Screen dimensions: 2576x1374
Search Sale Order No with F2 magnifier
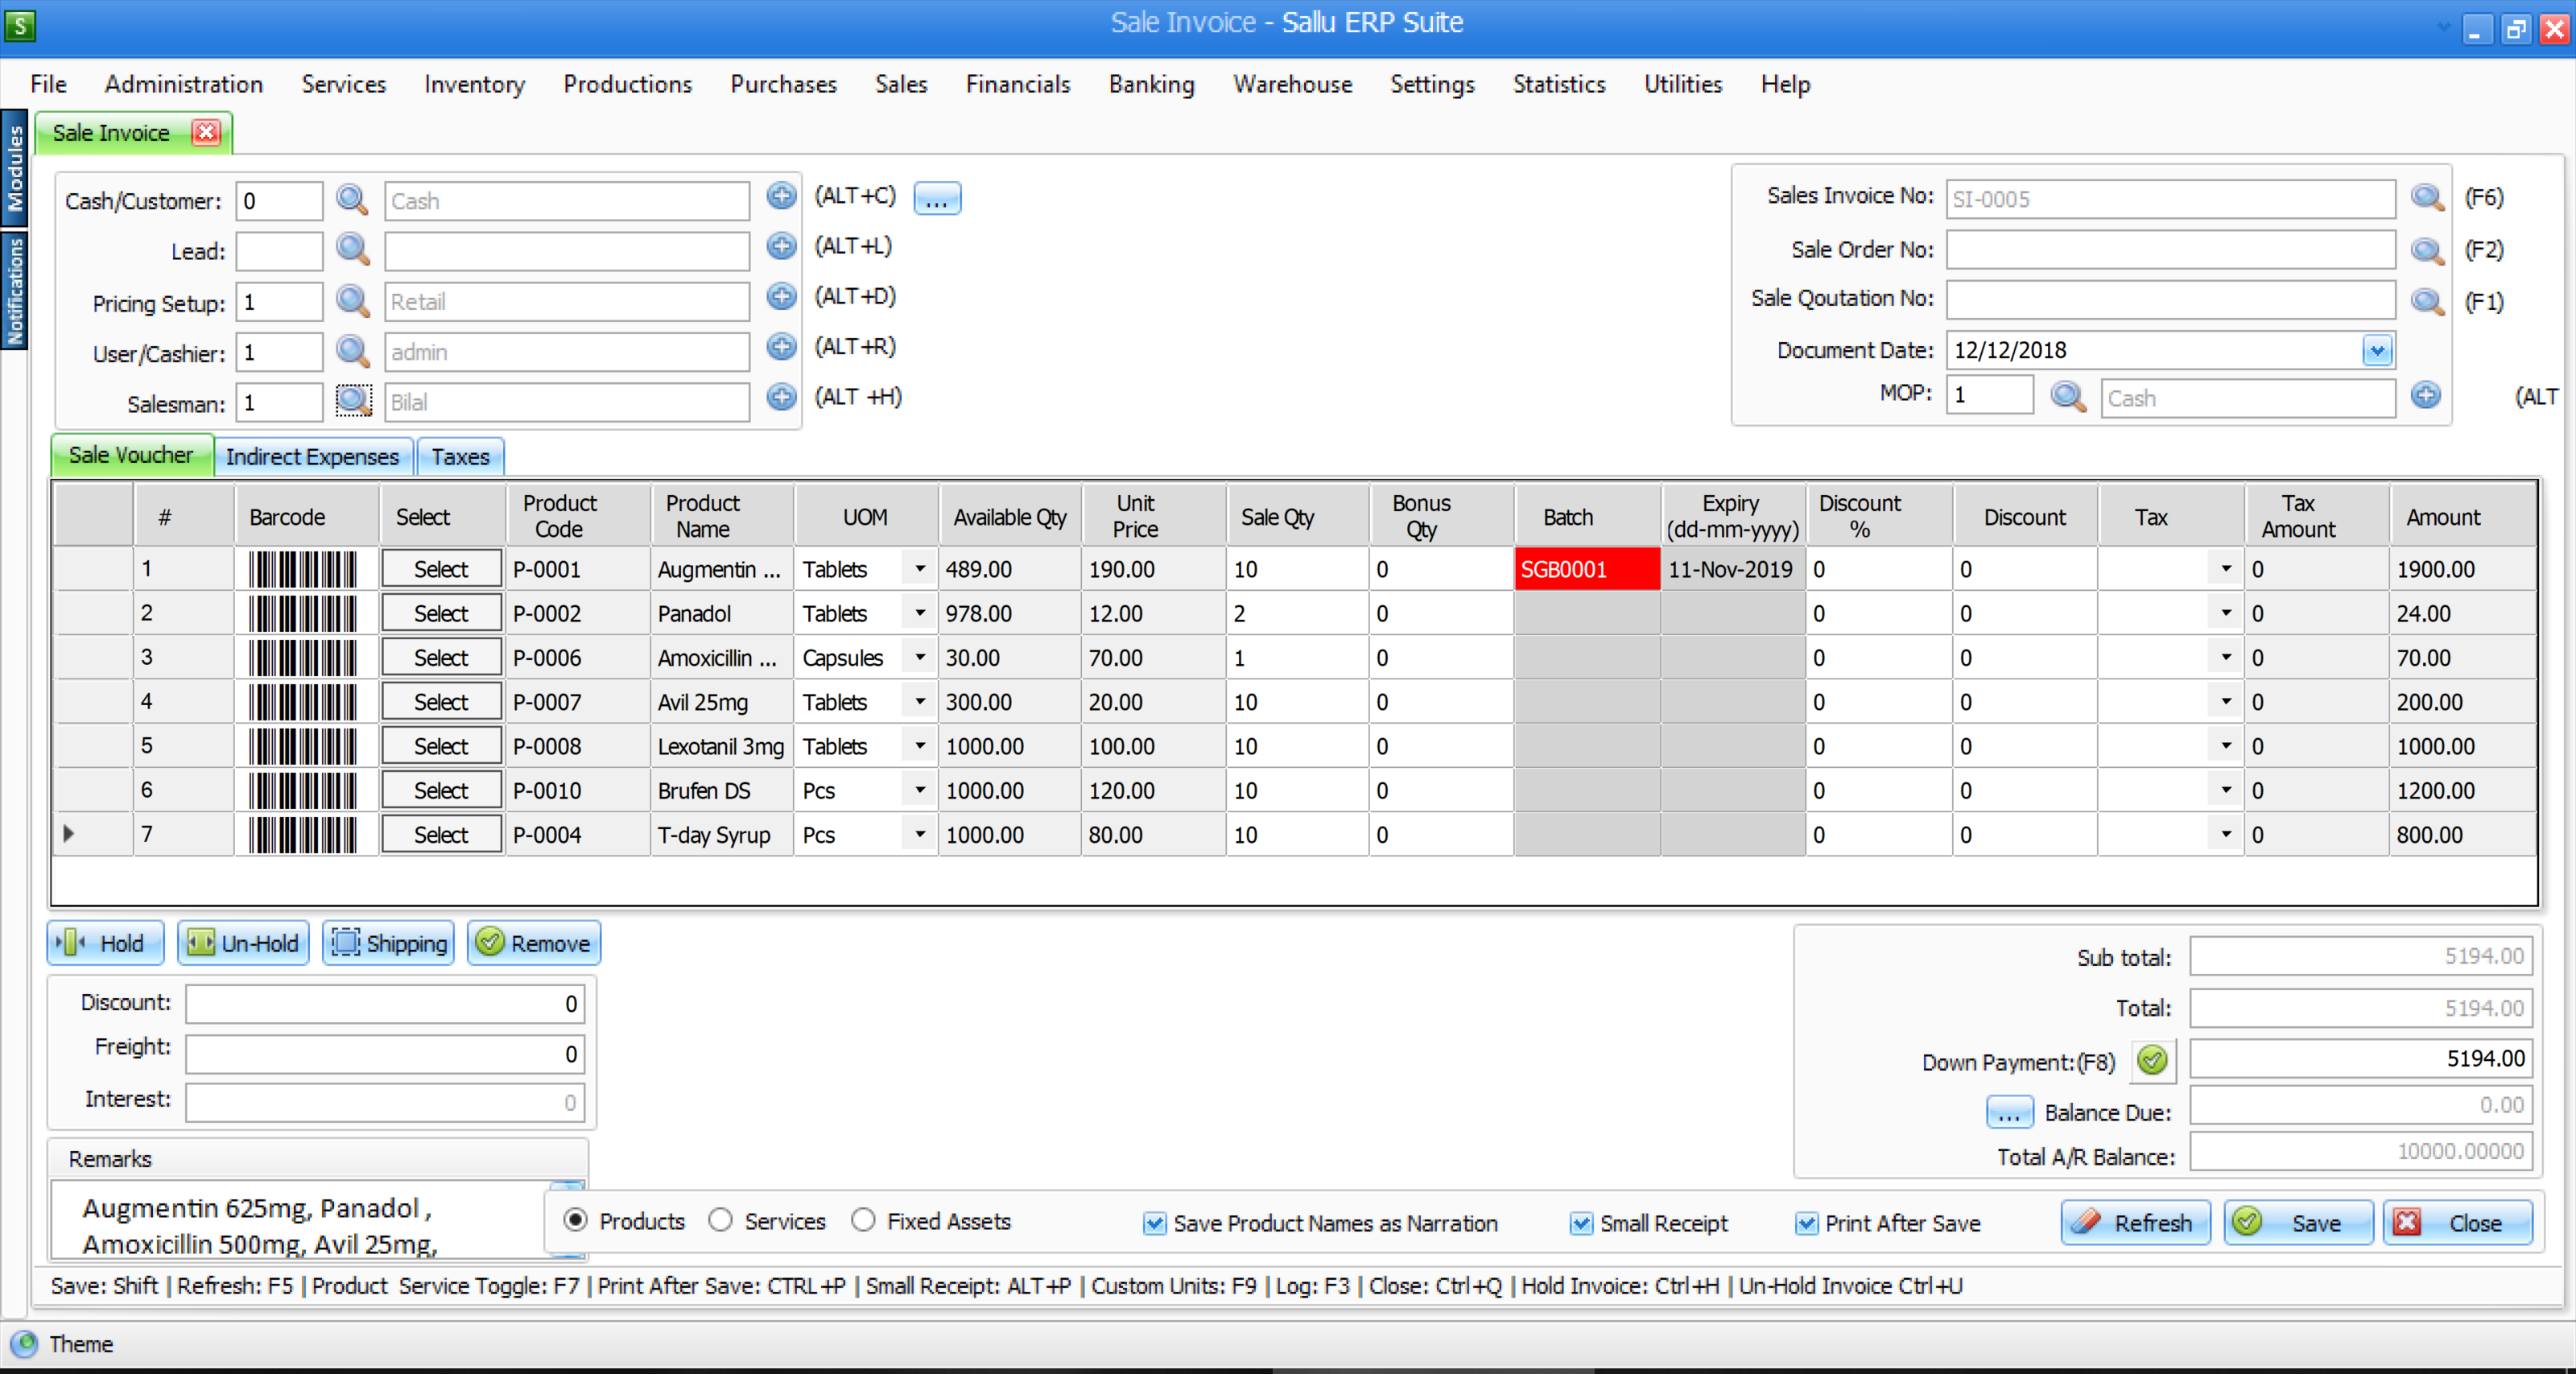coord(2427,250)
